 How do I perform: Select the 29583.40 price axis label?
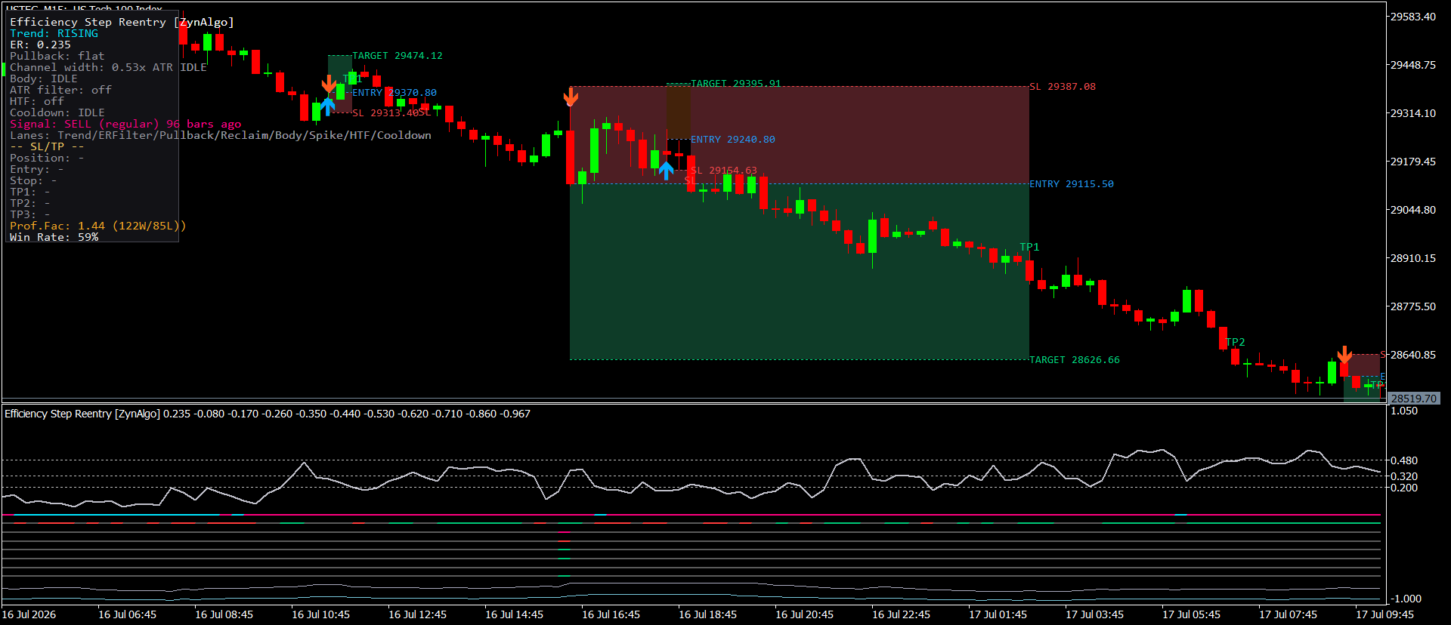click(1413, 17)
